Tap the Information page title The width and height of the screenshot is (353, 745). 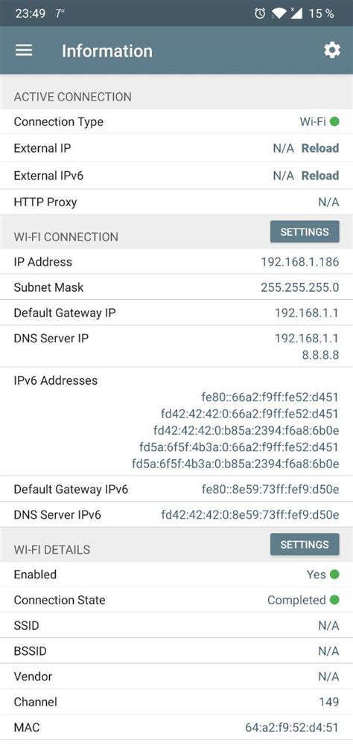107,51
